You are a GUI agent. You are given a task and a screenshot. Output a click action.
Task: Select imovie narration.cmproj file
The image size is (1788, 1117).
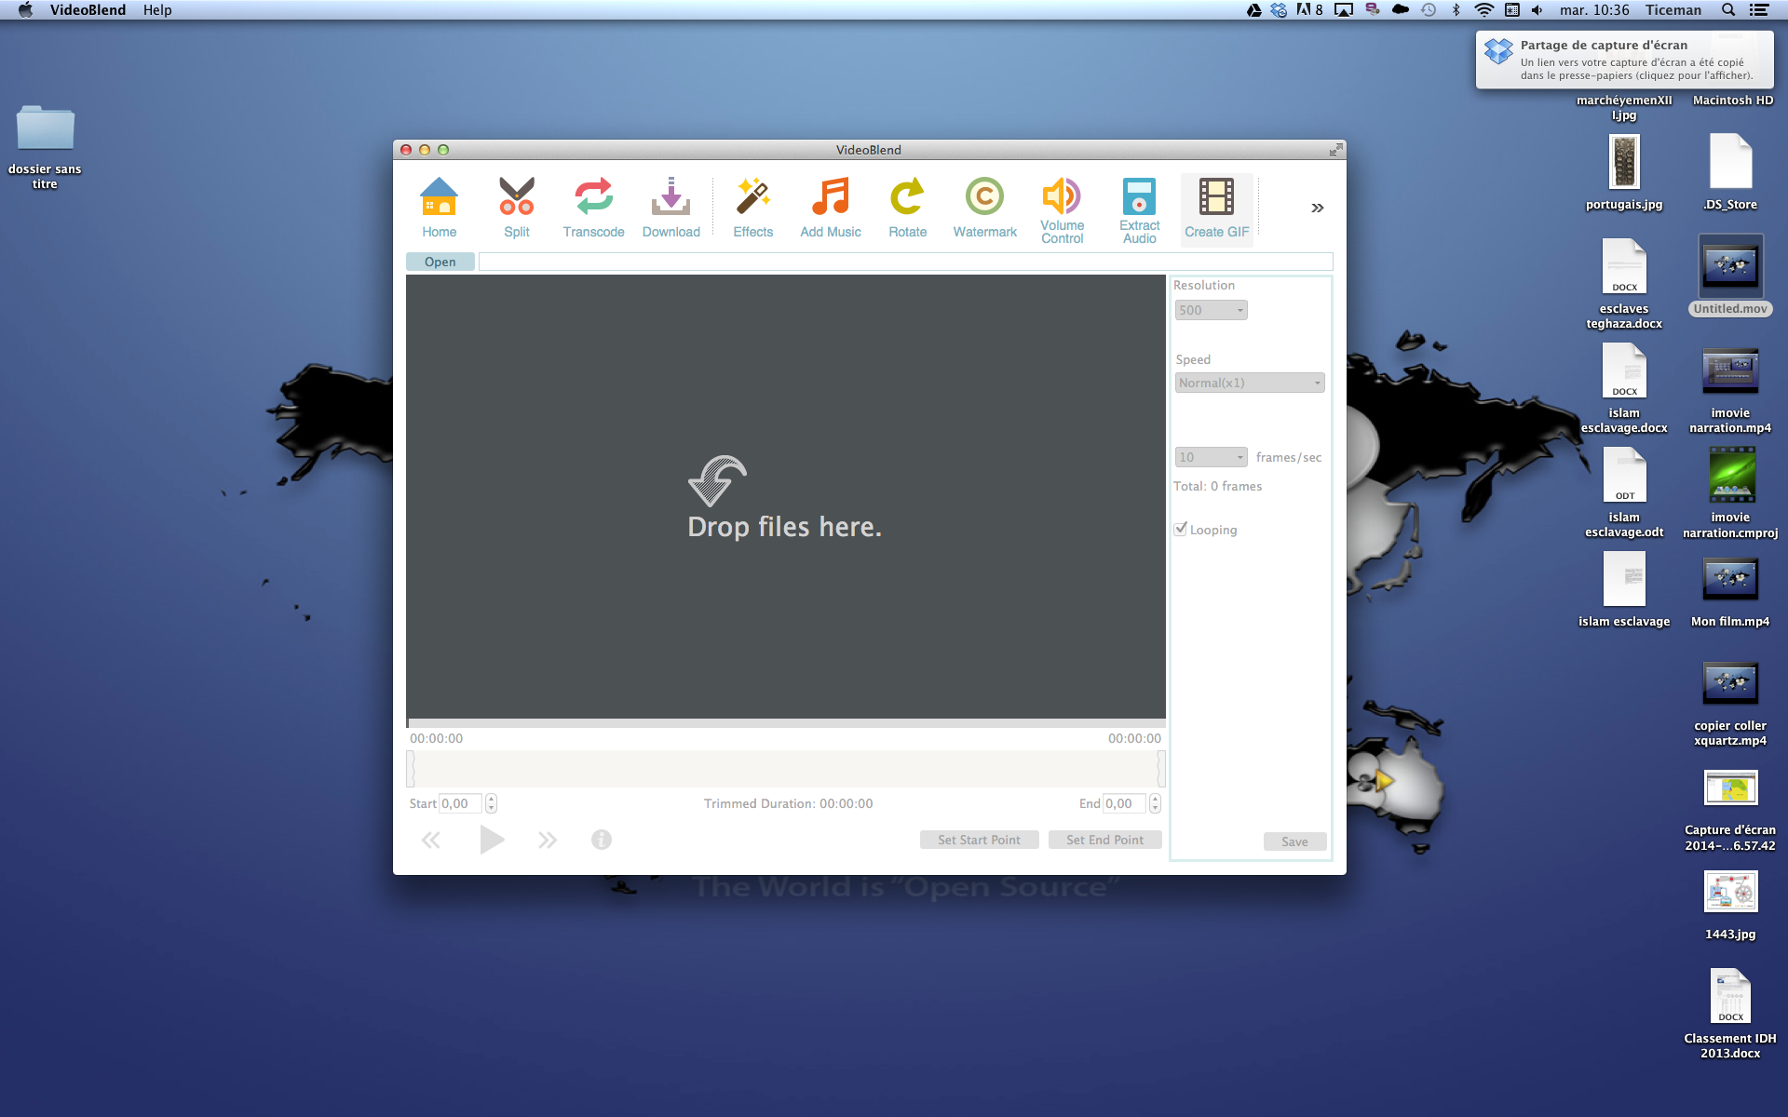pyautogui.click(x=1730, y=491)
